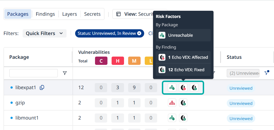
Task: Click the Unreviewed status badge for gzip
Action: (241, 103)
